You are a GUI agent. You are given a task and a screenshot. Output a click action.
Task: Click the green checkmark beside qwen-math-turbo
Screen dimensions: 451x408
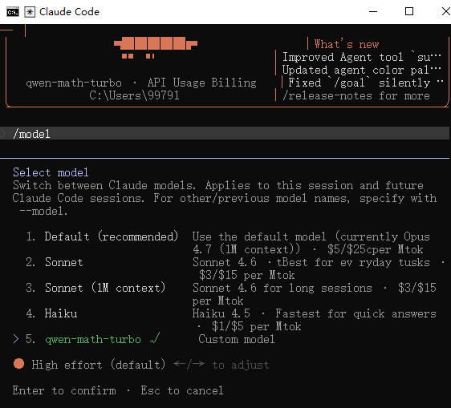(155, 338)
